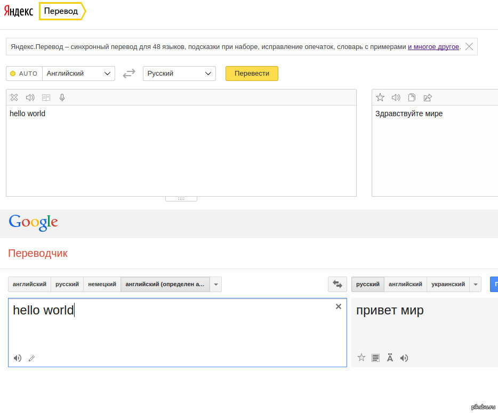Image resolution: width=498 pixels, height=413 pixels.
Task: Toggle the AUTO language detection switch
Action: 24,74
